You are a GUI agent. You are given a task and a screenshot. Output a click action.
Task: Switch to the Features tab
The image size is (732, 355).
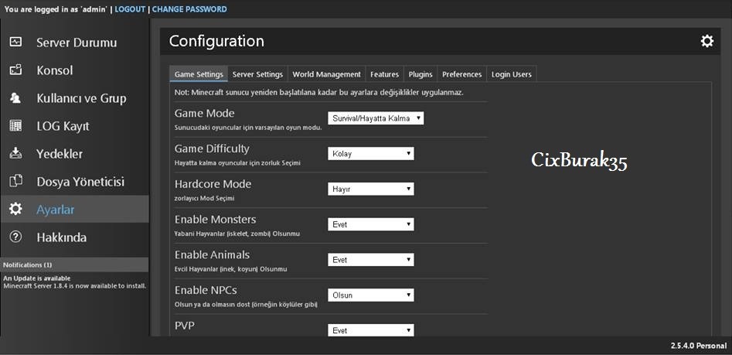coord(384,74)
